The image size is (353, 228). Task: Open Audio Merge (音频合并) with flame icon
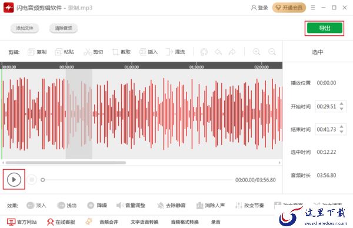click(x=102, y=222)
